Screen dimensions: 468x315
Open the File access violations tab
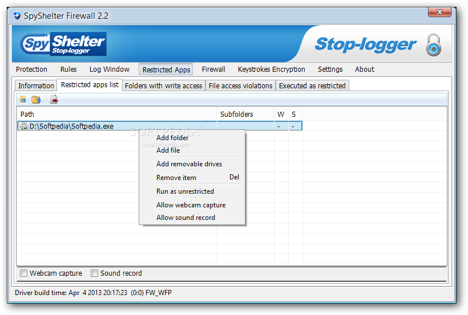[241, 86]
